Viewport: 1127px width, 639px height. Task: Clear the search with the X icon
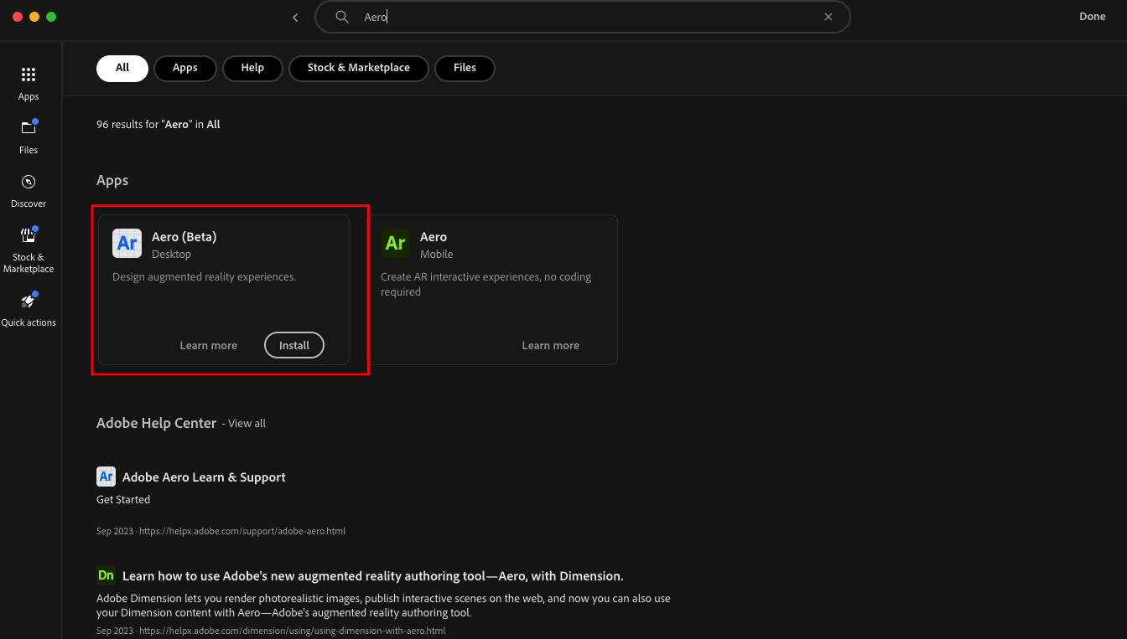(828, 17)
